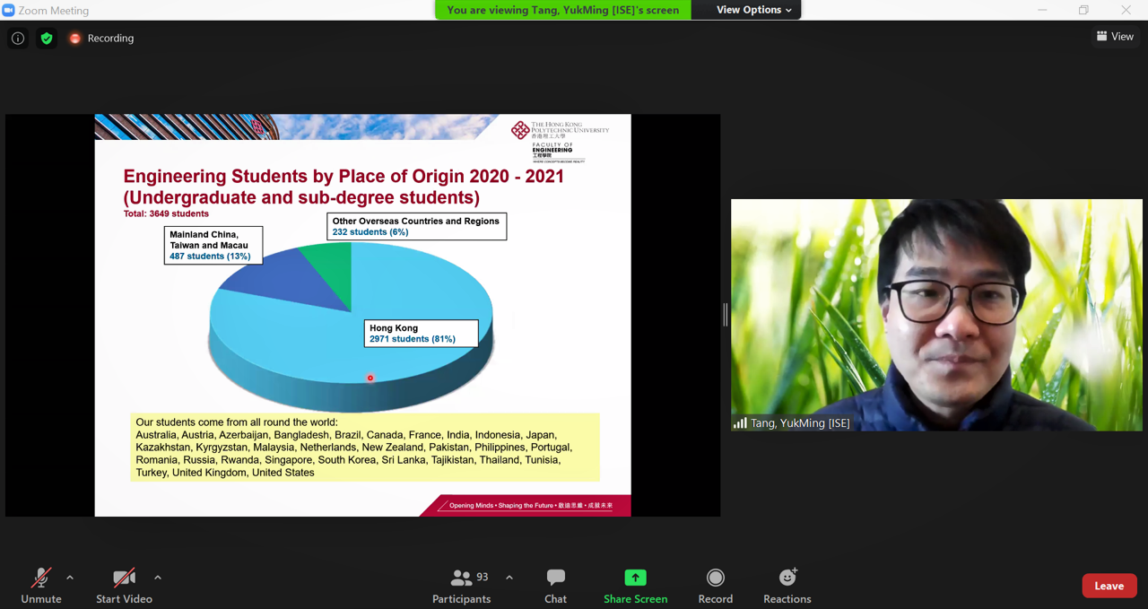Image resolution: width=1148 pixels, height=609 pixels.
Task: Click the Recording status indicator
Action: coord(101,39)
